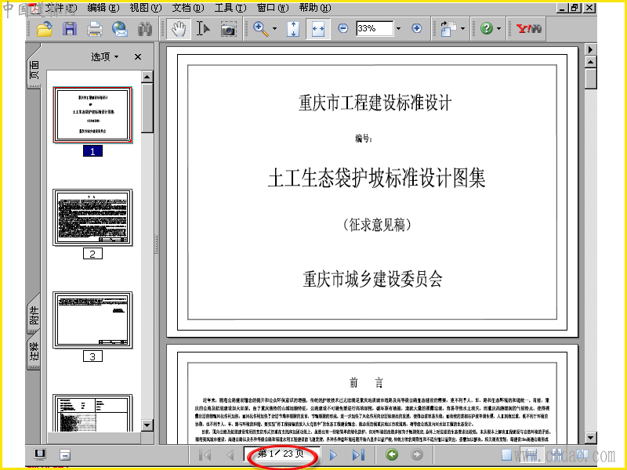This screenshot has width=627, height=470.
Task: Expand the Help dropdown arrow
Action: tap(499, 29)
